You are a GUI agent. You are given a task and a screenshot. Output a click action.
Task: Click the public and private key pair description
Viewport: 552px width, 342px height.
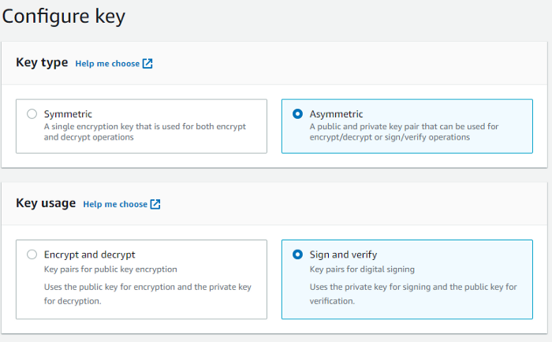(404, 131)
